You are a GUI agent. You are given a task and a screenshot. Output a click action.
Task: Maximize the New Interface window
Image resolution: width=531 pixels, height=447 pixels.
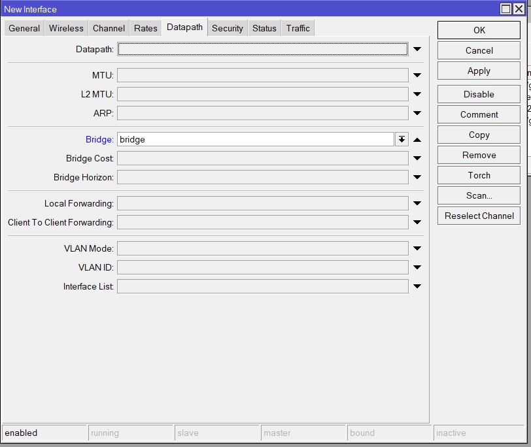point(506,8)
